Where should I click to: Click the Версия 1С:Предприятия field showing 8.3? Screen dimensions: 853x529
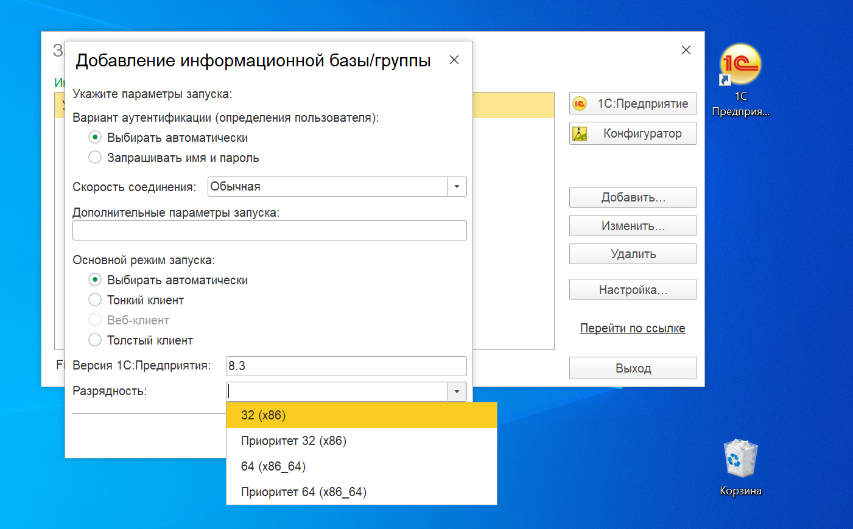346,366
